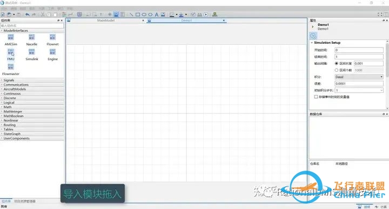This screenshot has width=389, height=209.
Task: Open the save icon dropdown arrow
Action: point(14,15)
